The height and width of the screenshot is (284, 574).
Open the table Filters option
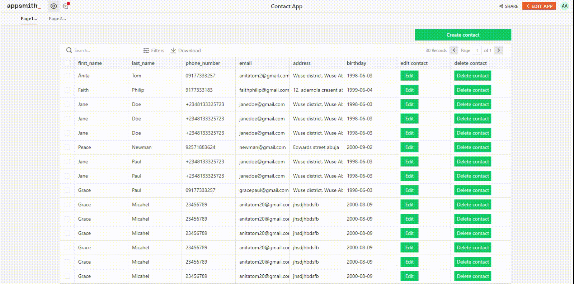point(154,51)
